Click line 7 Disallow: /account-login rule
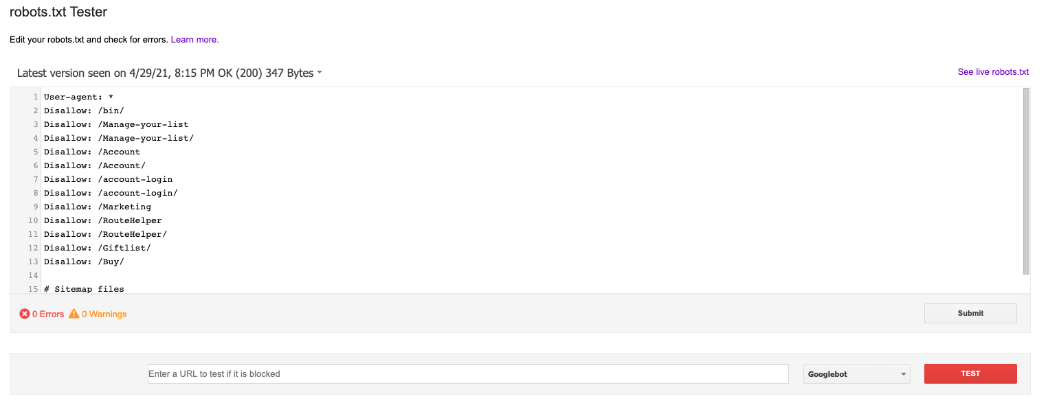The width and height of the screenshot is (1048, 416). pos(108,179)
